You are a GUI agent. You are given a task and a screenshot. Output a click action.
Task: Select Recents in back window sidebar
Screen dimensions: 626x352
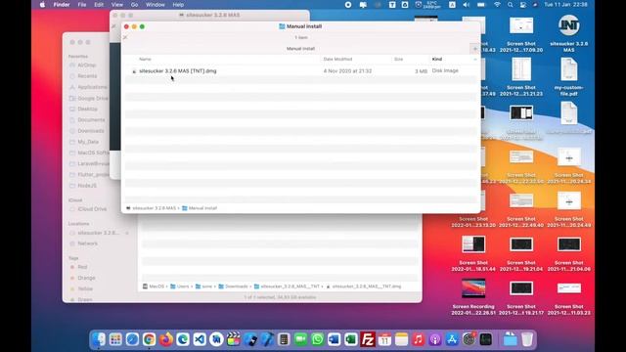click(87, 76)
